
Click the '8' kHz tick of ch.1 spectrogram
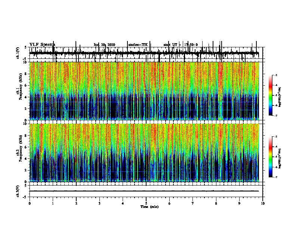click(26, 74)
